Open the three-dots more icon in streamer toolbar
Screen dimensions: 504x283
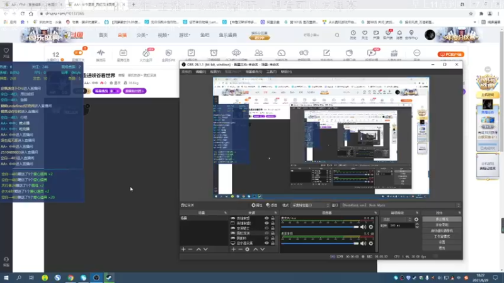click(417, 53)
